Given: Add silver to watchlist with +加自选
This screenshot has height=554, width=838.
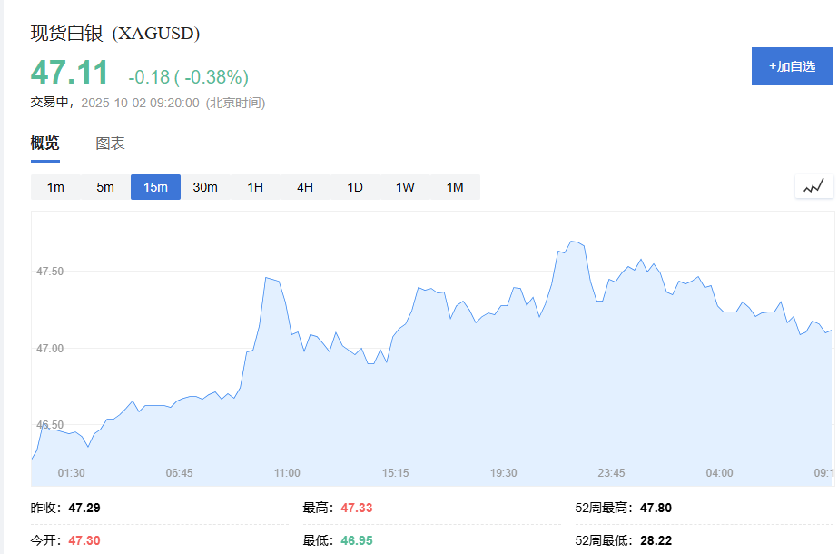Looking at the screenshot, I should coord(792,66).
